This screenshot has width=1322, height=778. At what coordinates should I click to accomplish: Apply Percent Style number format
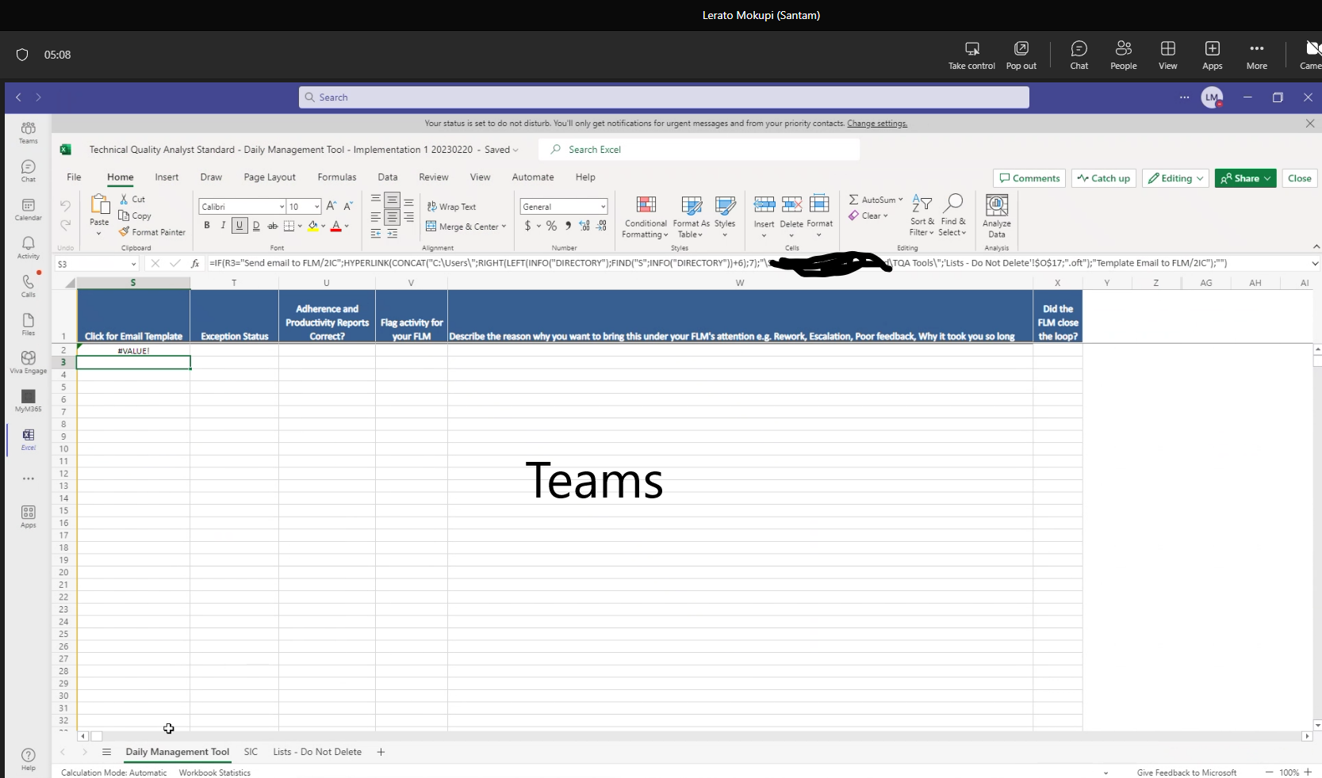pyautogui.click(x=551, y=226)
